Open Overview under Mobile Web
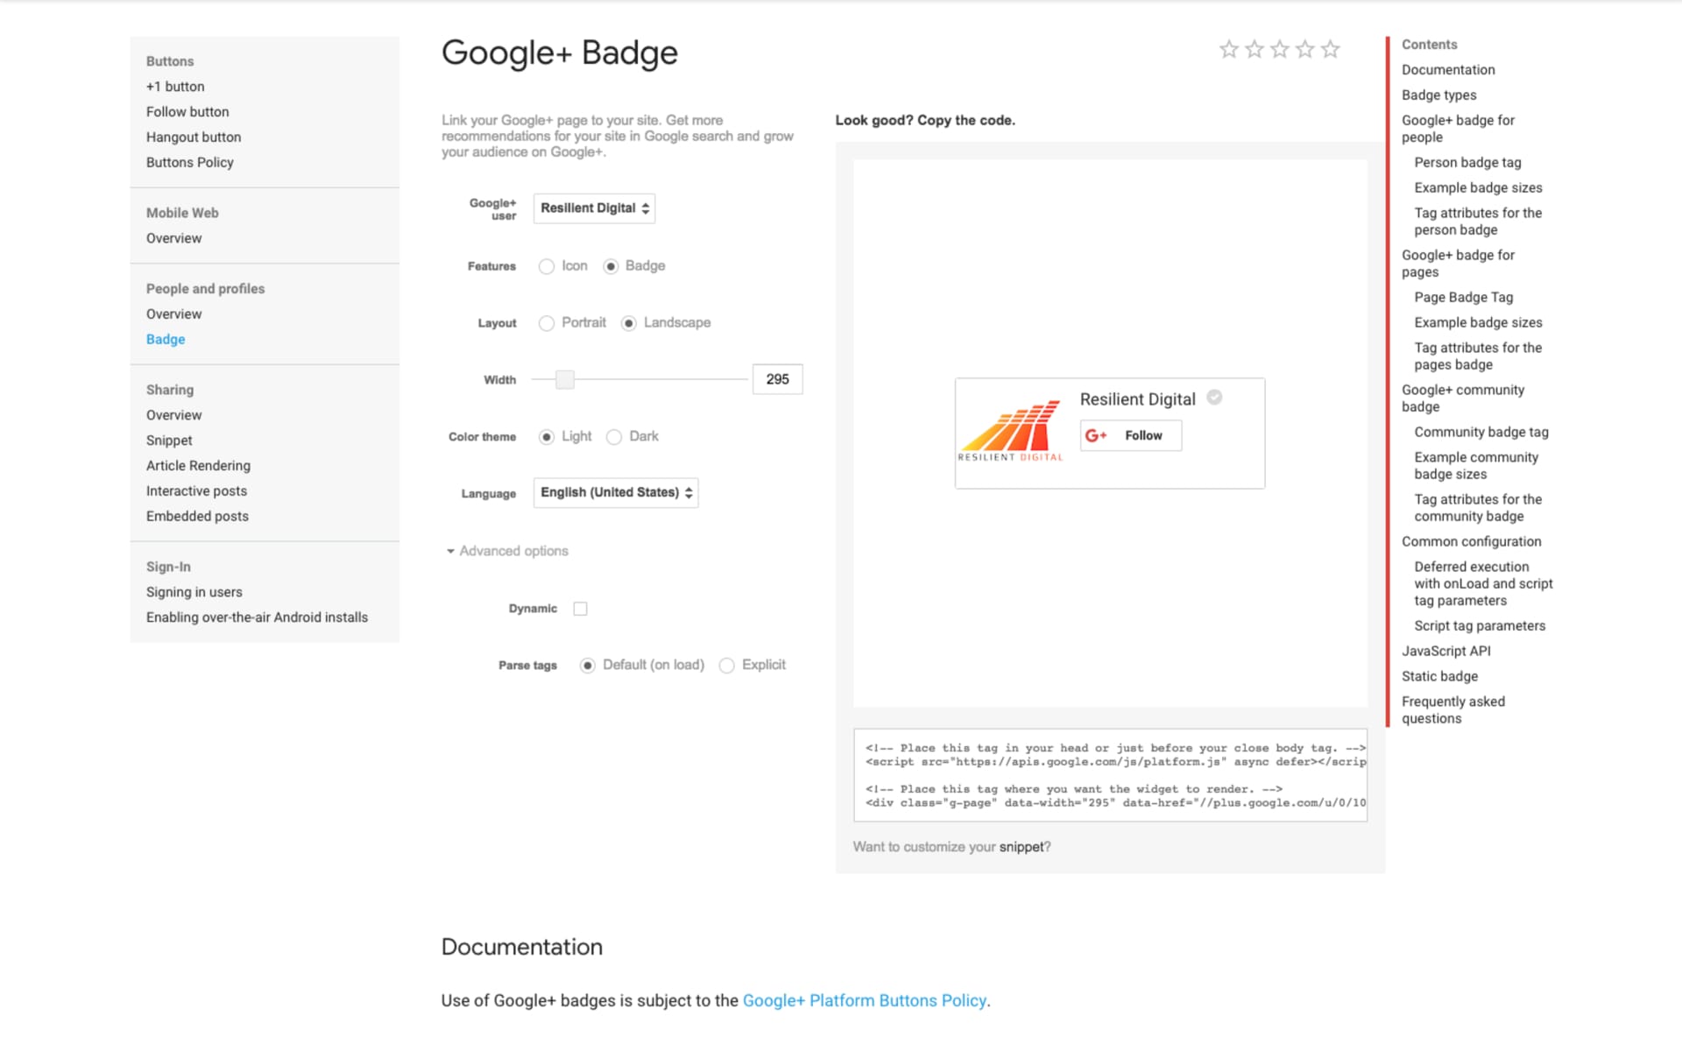The image size is (1682, 1051). pos(173,238)
